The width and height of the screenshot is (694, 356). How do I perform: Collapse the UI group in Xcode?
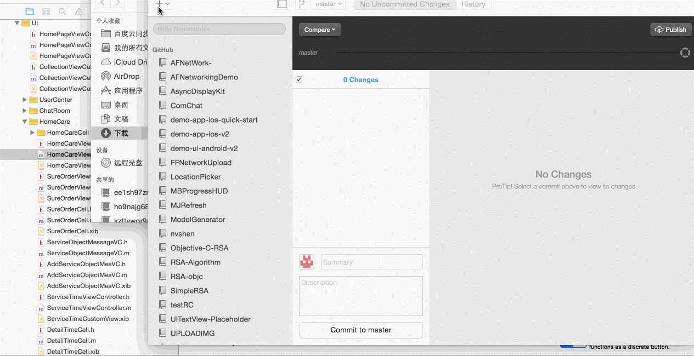point(17,23)
